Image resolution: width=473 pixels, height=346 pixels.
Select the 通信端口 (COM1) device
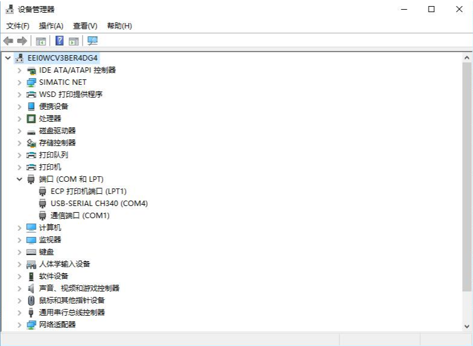(80, 215)
